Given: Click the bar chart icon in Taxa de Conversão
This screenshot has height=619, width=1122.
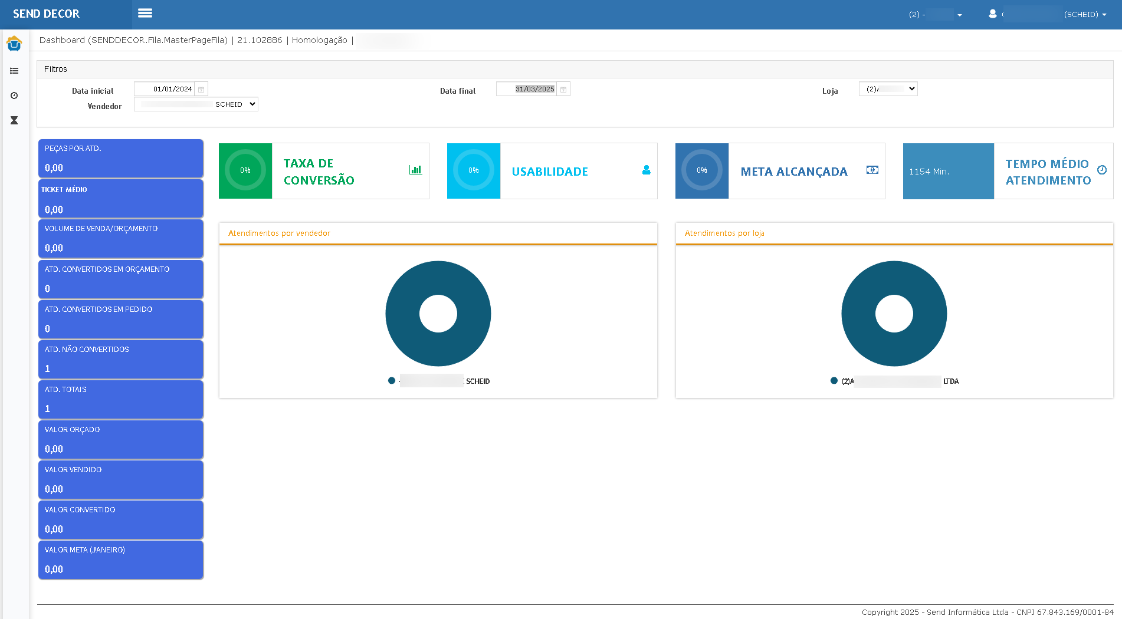Looking at the screenshot, I should click(x=415, y=170).
